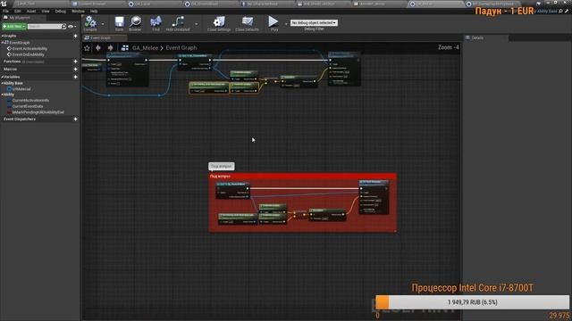572x321 pixels.
Task: Collapse the Graphs section
Action: click(x=2, y=36)
